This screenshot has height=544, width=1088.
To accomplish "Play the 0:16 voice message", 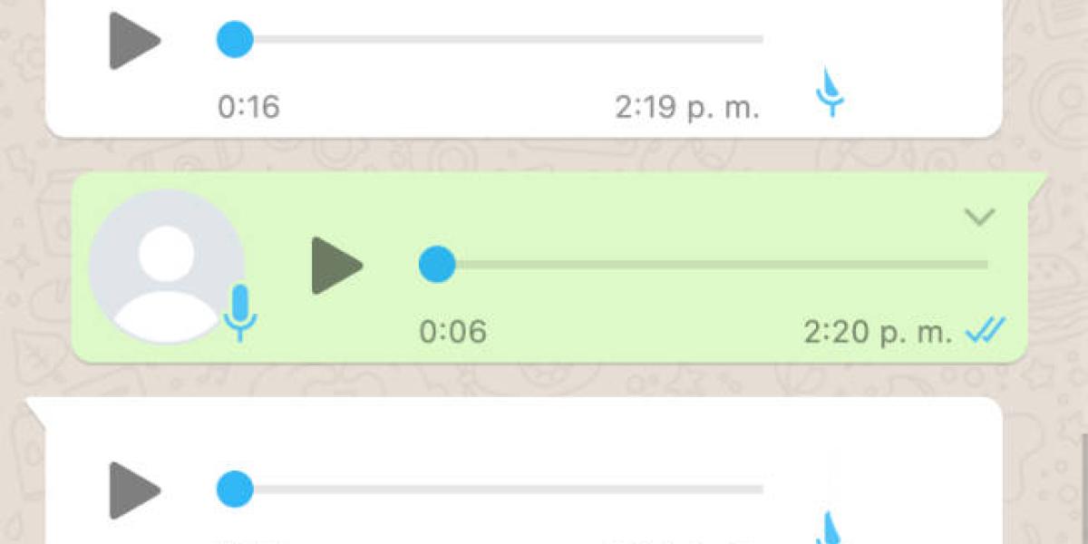I will point(135,40).
